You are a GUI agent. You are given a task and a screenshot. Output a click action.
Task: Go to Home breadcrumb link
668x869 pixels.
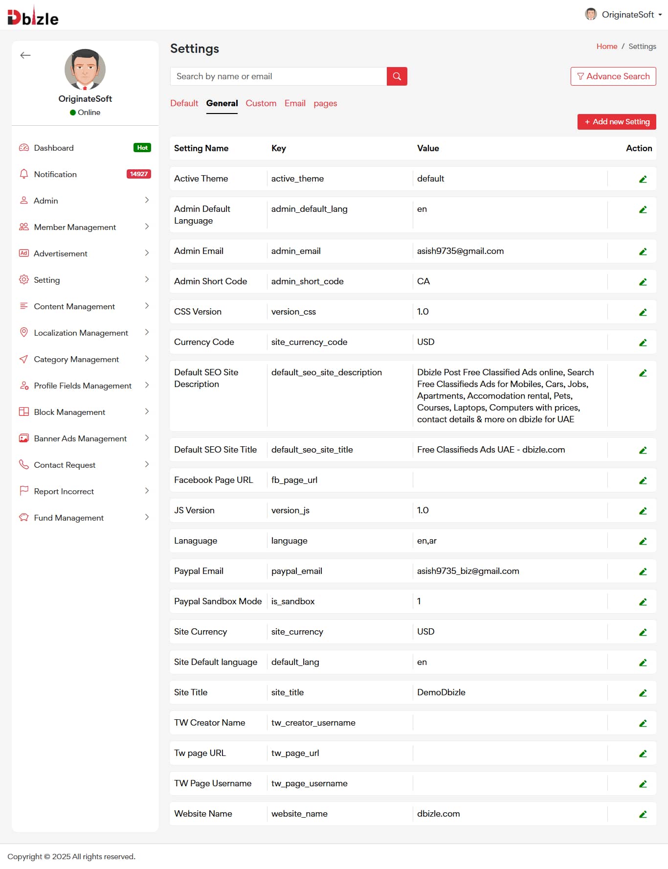coord(606,46)
